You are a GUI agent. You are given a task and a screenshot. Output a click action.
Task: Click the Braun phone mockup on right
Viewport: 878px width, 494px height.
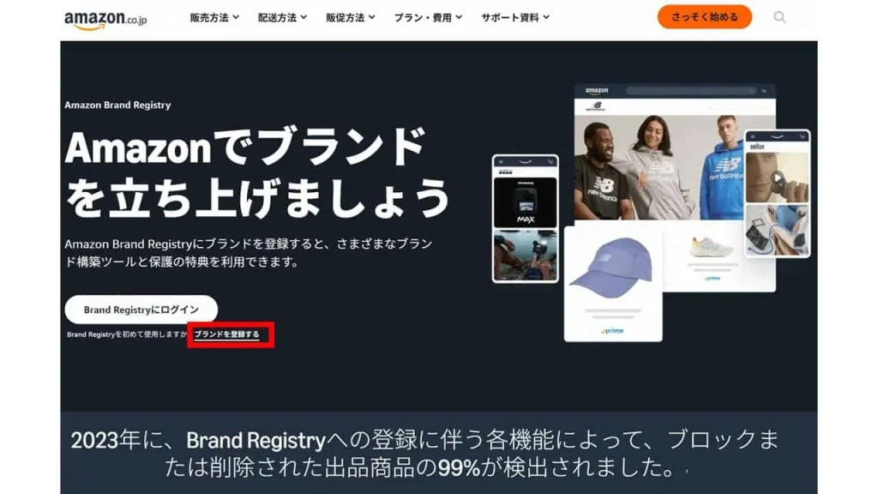[777, 194]
